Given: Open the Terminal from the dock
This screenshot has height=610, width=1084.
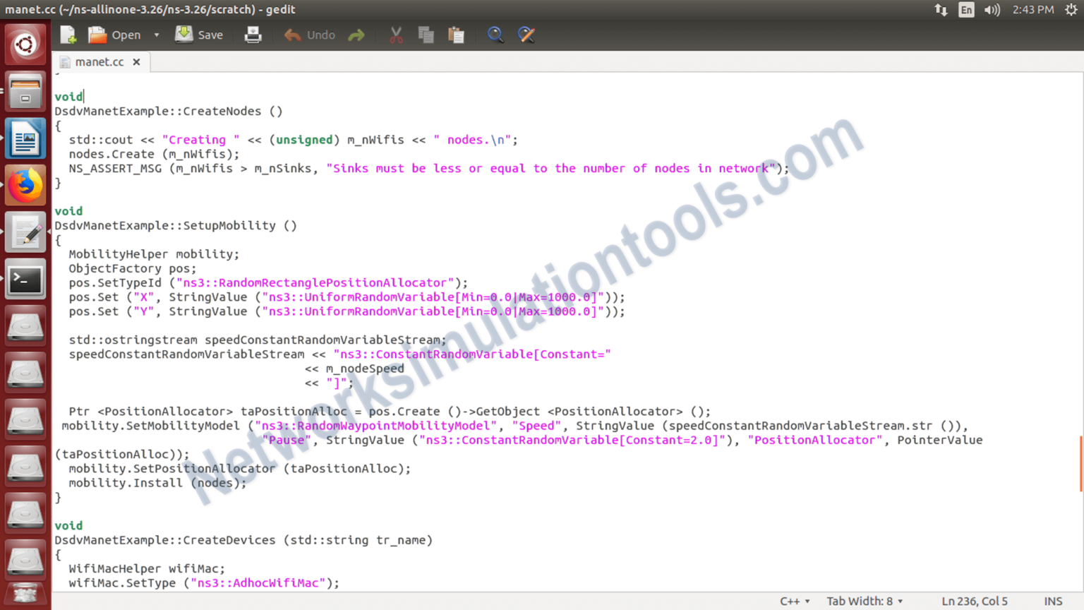Looking at the screenshot, I should point(25,278).
